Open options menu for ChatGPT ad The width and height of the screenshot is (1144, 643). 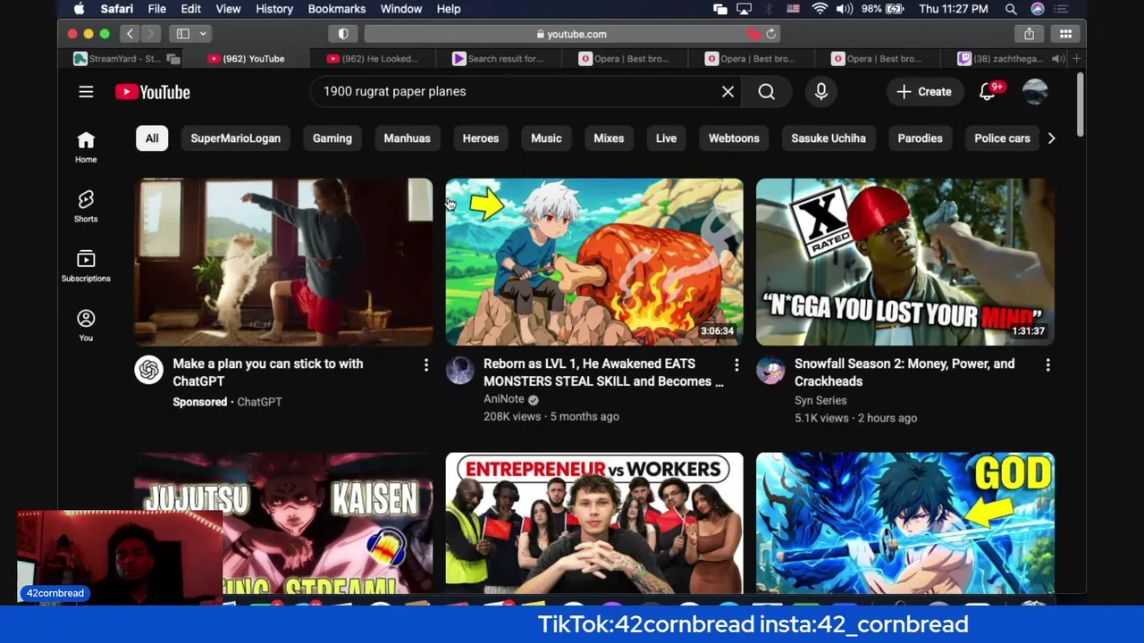tap(426, 364)
